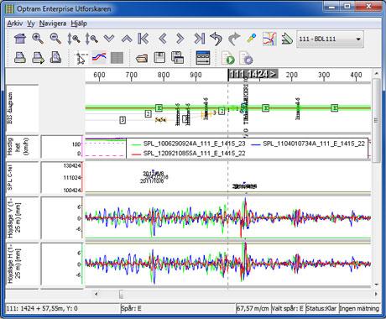Click the open folder icon
This screenshot has height=319, width=386.
point(142,58)
